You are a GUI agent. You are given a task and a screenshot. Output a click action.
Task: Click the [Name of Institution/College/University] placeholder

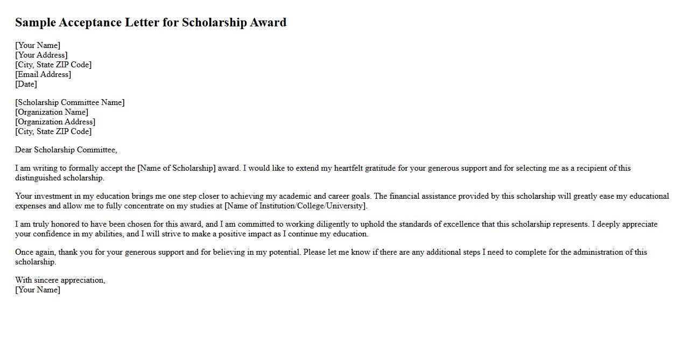[295, 206]
